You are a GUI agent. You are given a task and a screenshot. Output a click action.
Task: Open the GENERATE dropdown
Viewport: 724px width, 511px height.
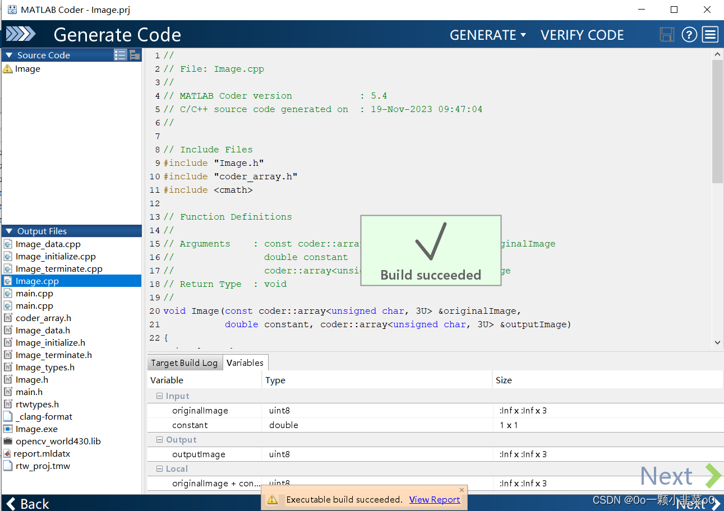pos(488,35)
